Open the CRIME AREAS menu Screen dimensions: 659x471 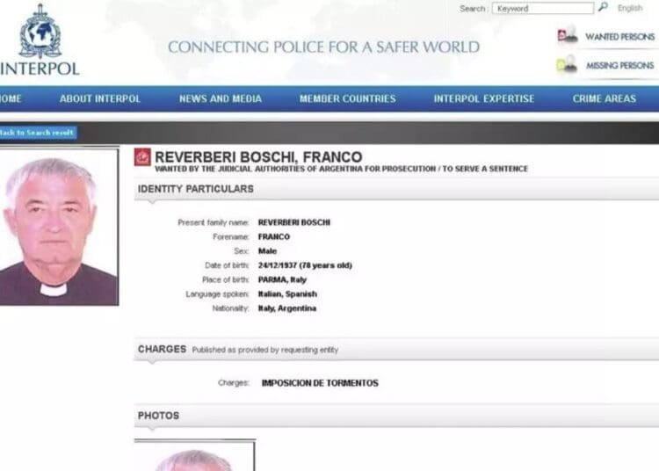tap(604, 98)
